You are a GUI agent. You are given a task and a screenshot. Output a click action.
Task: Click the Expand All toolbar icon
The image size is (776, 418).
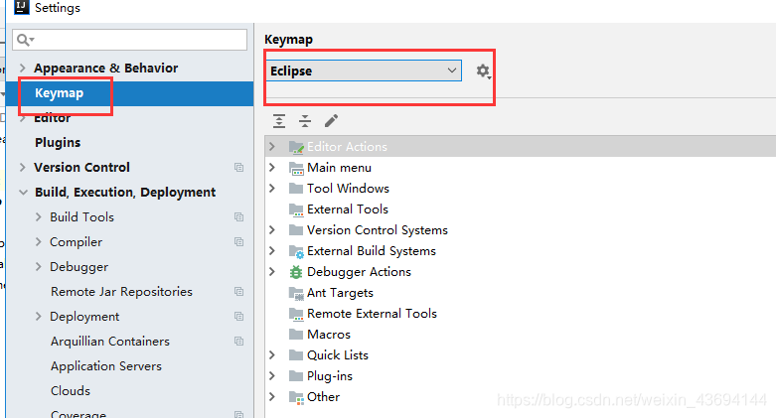[x=279, y=121]
